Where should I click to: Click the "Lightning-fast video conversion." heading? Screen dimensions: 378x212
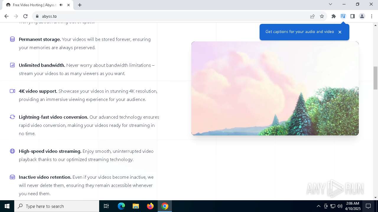click(x=53, y=117)
